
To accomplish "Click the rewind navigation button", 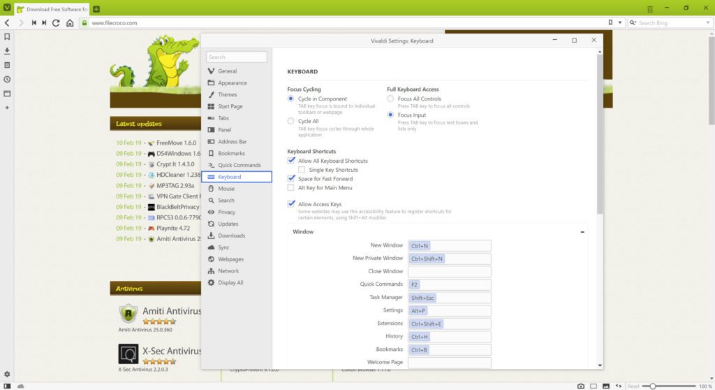I will click(34, 23).
